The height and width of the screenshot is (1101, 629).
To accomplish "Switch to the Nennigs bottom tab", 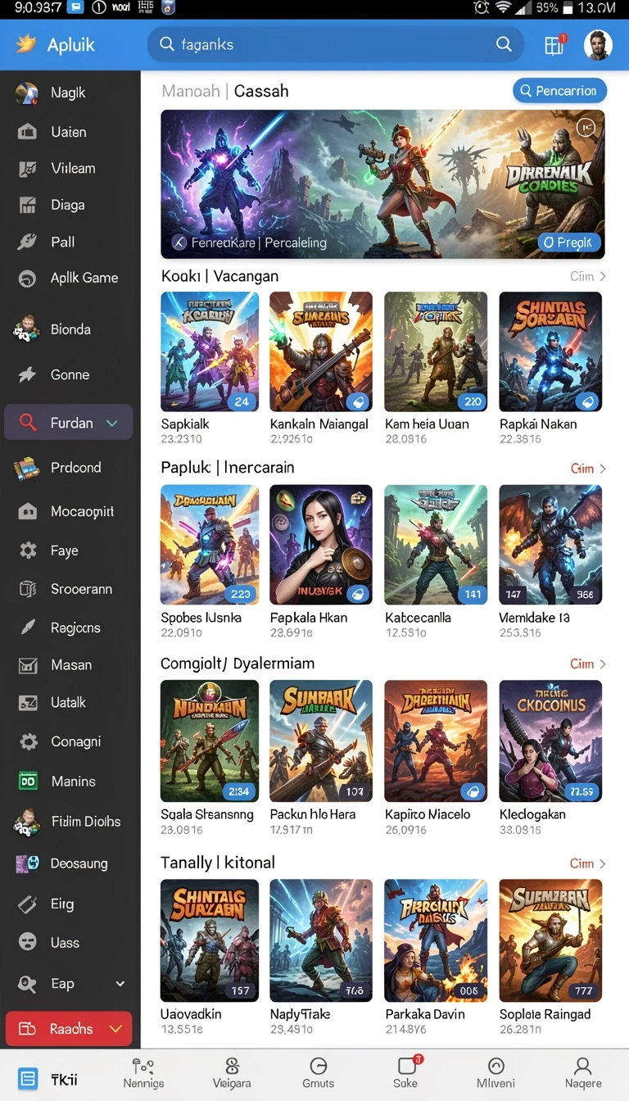I will click(143, 1073).
